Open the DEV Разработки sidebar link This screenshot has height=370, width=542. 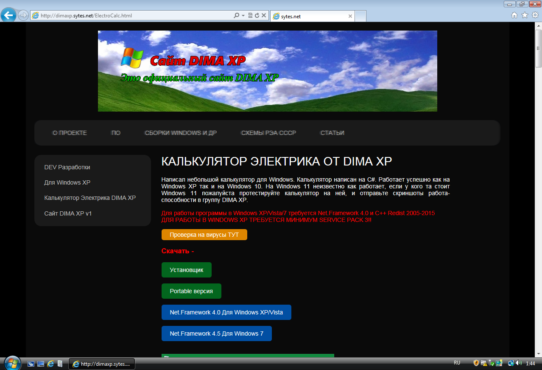point(67,167)
